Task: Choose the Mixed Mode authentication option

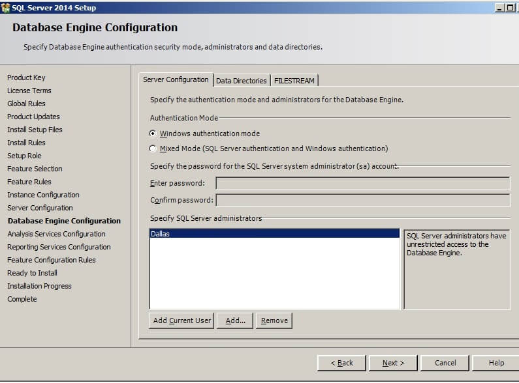Action: click(x=153, y=149)
